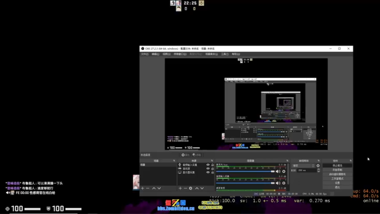Pop out the 混音器 dock panel icon
The width and height of the screenshot is (380, 214).
coord(287,161)
